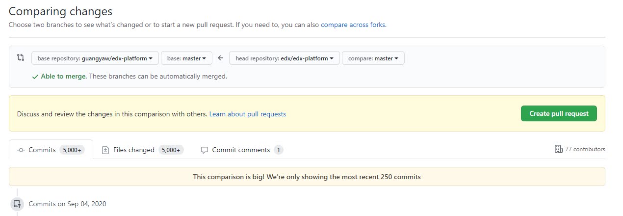623x216 pixels.
Task: Open the base: master branch dropdown
Action: click(186, 58)
